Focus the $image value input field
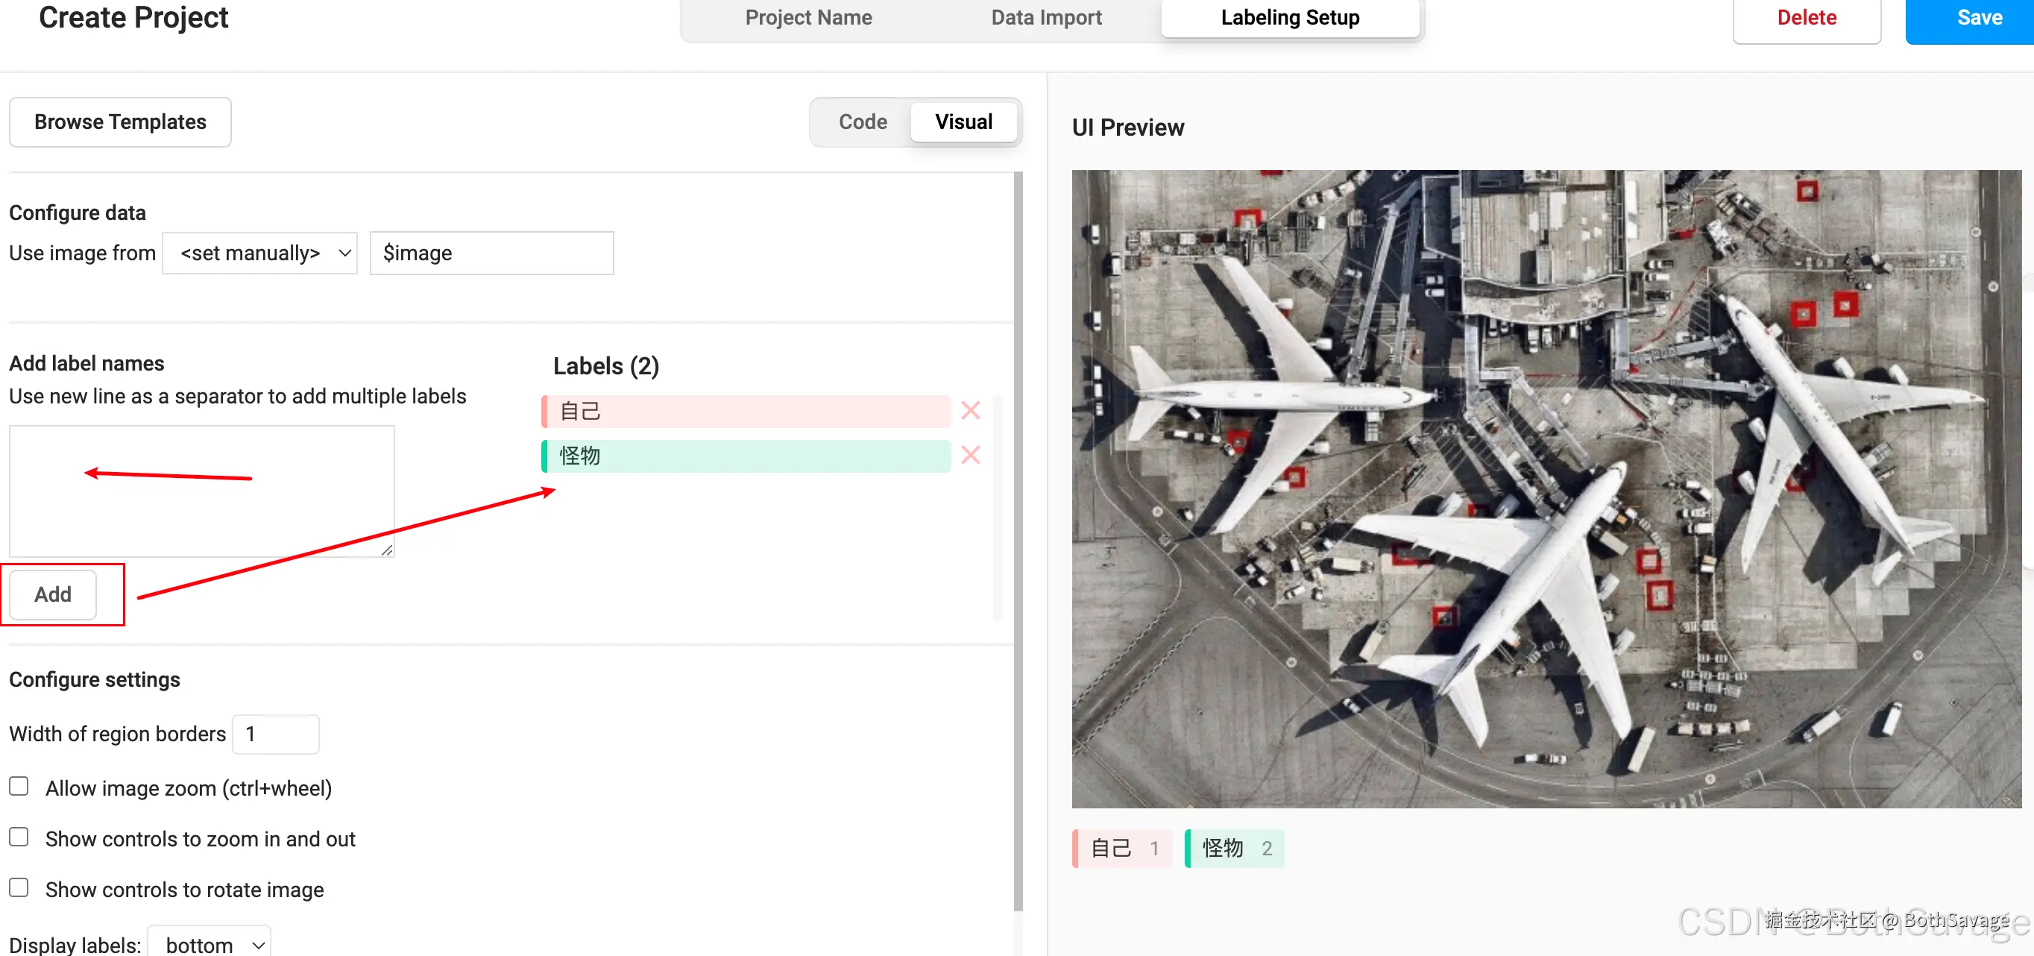This screenshot has height=956, width=2034. pos(491,254)
